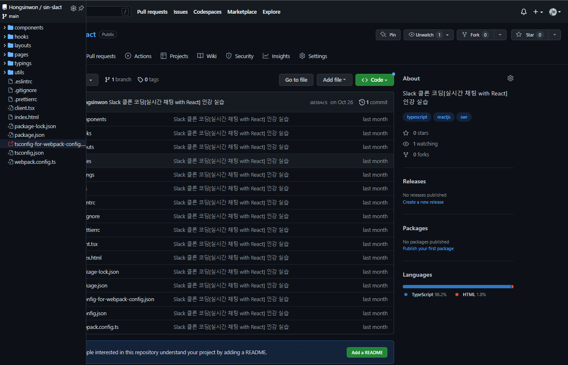Switch to the Projects tab
Screen dimensions: 568x365
[x=174, y=56]
